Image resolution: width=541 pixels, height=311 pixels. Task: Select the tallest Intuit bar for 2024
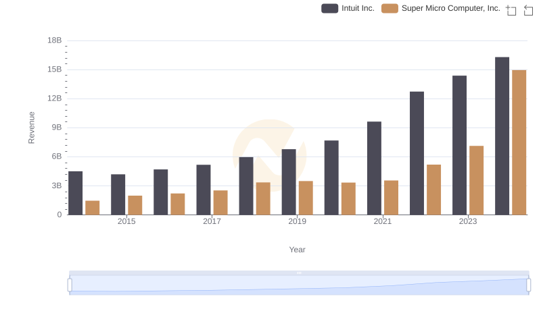pyautogui.click(x=502, y=136)
